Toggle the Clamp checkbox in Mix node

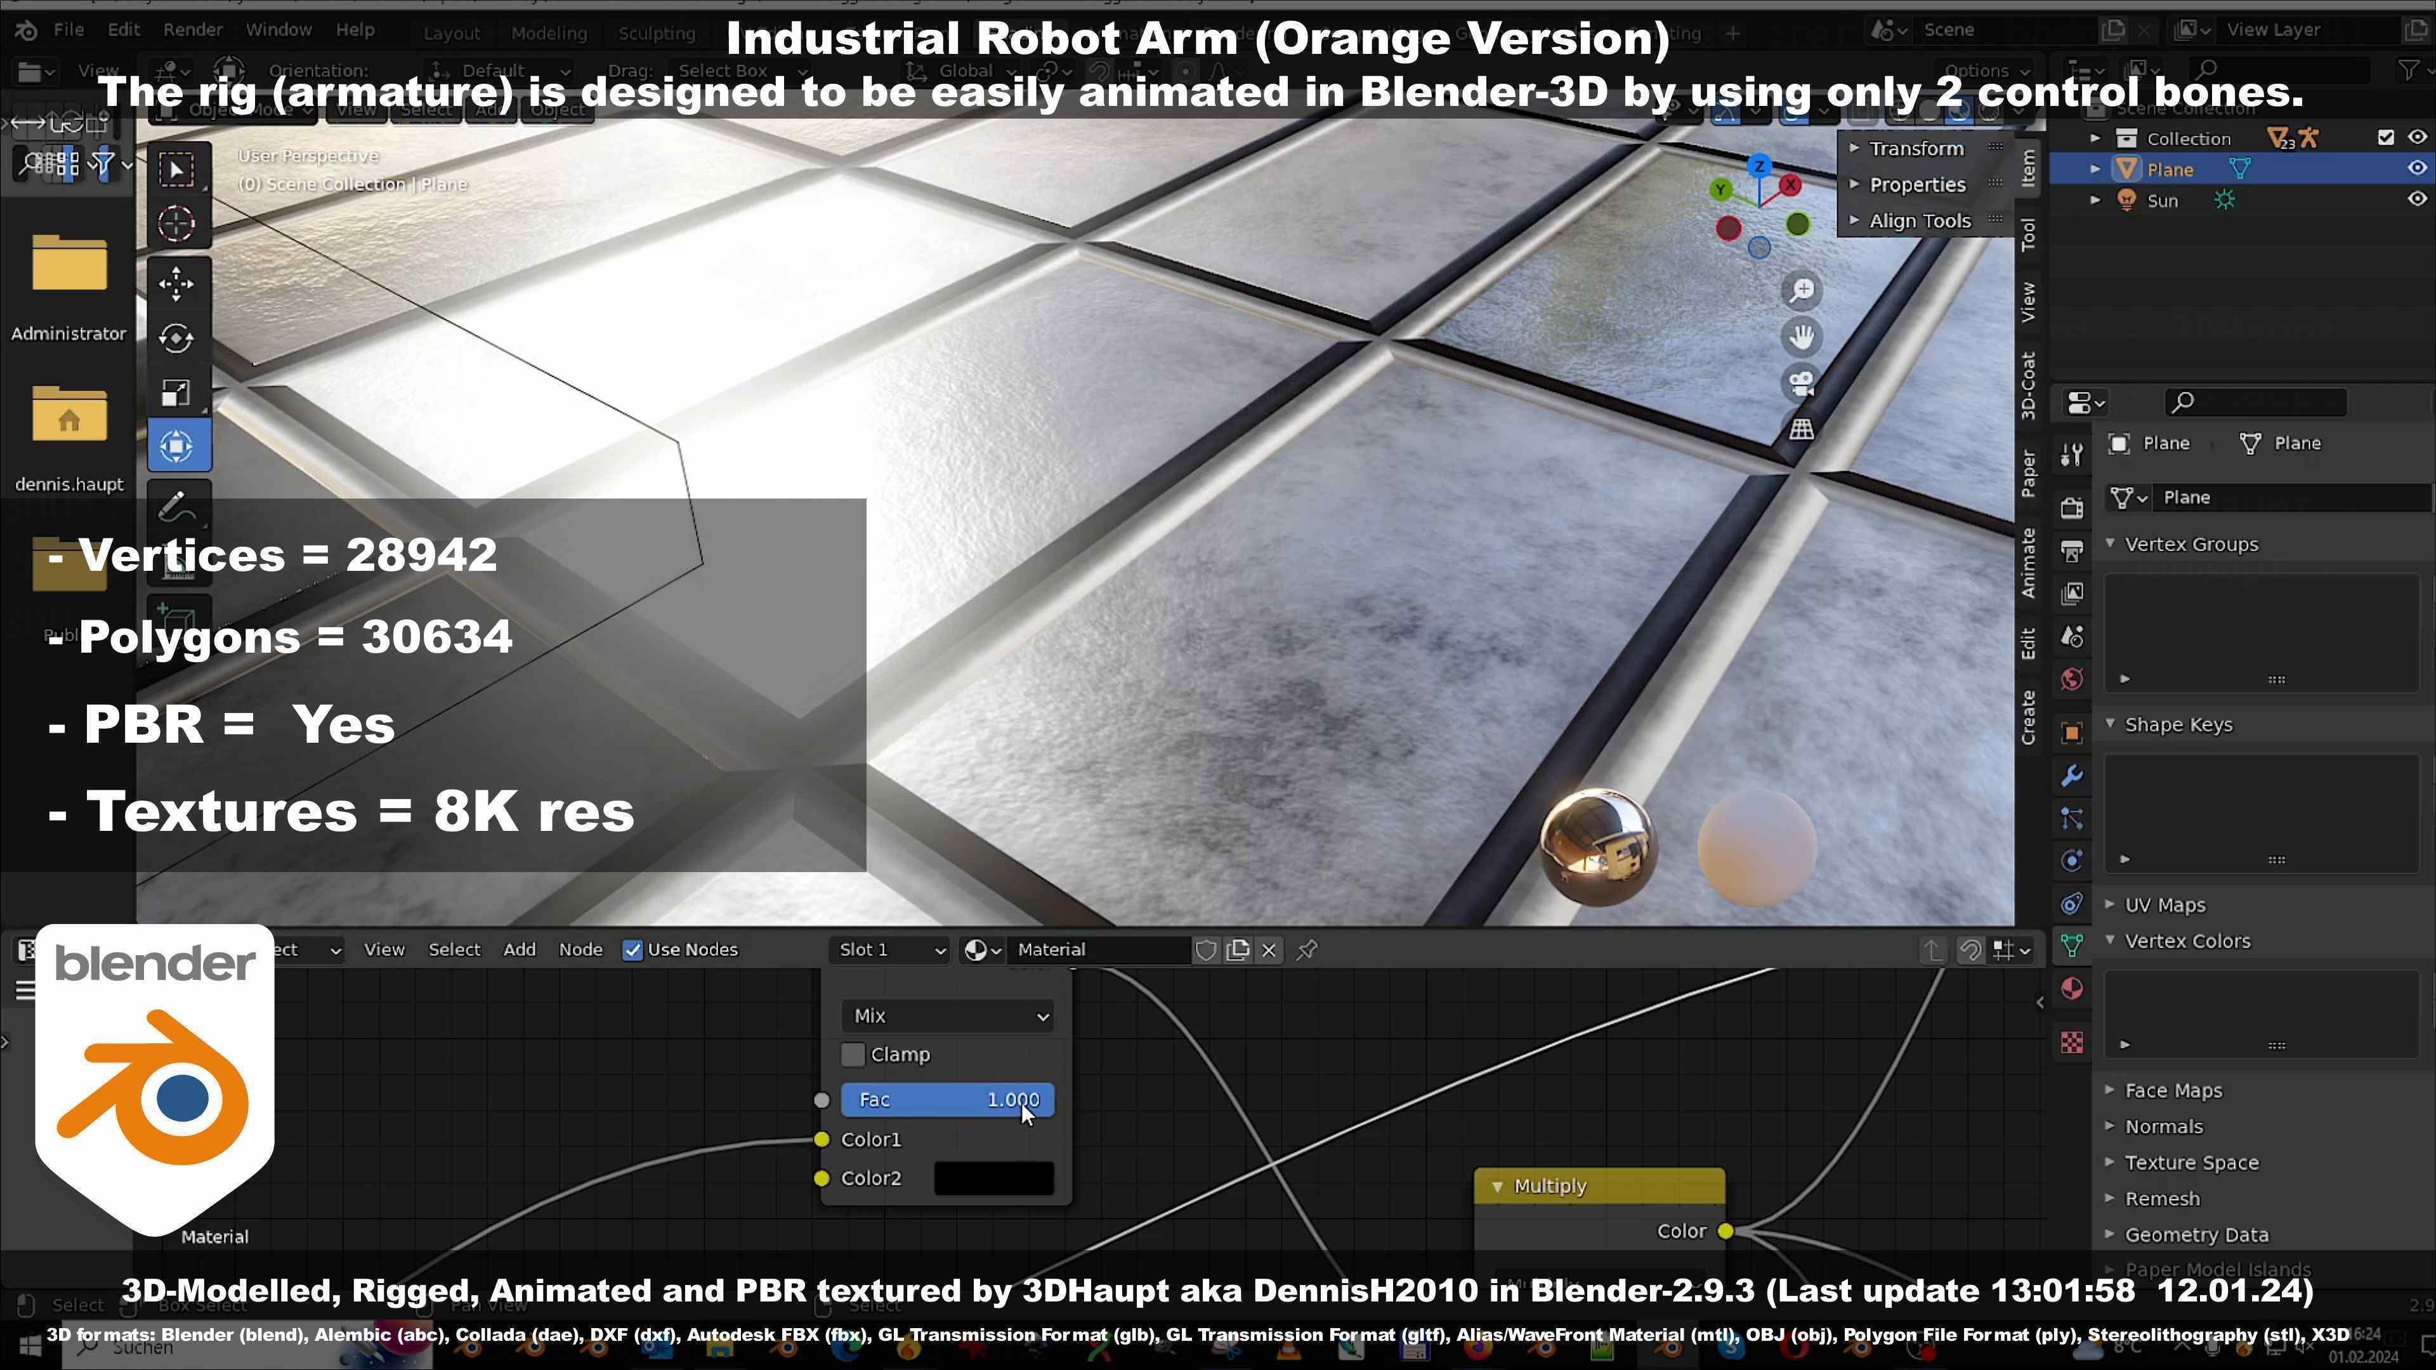click(853, 1055)
